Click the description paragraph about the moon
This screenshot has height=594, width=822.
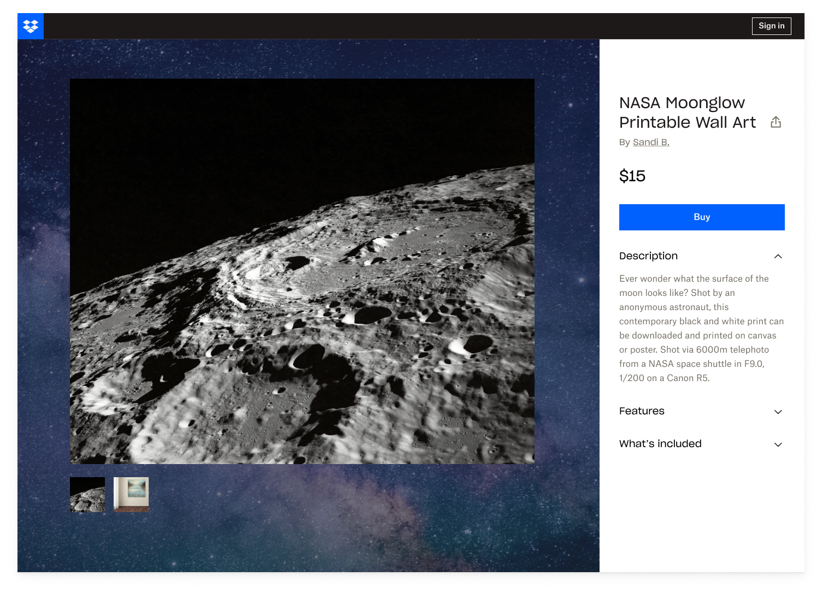coord(702,328)
